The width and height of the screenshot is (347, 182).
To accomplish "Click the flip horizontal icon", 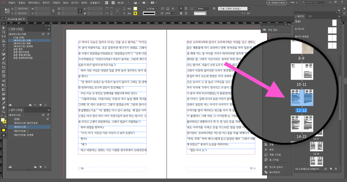I will 107,13.
